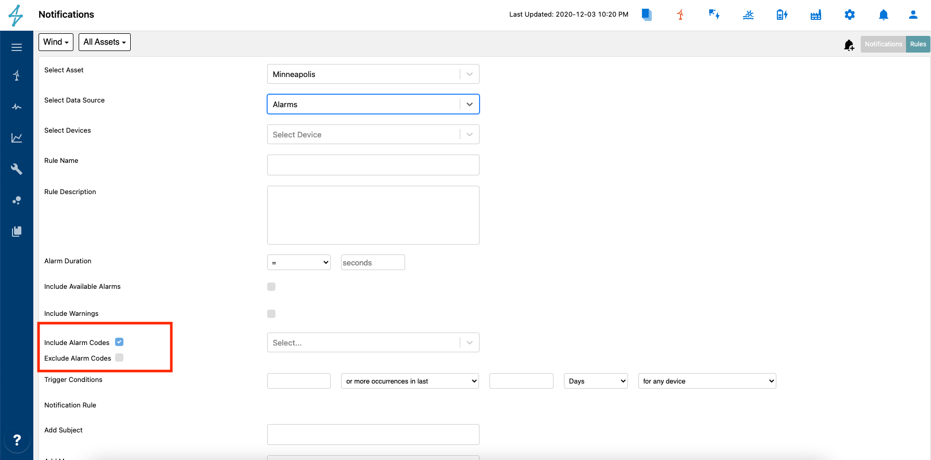Open the 'for any device' dropdown
The width and height of the screenshot is (931, 460).
coord(707,381)
